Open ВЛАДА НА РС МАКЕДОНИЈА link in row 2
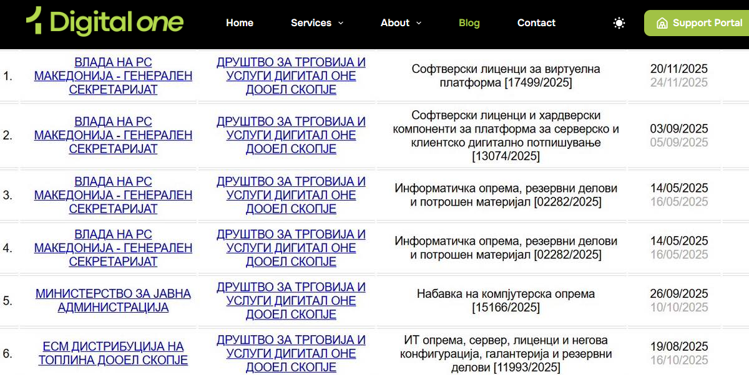Image resolution: width=749 pixels, height=375 pixels. tap(113, 135)
